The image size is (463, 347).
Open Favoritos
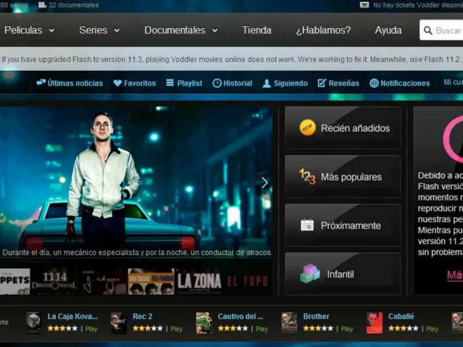(x=139, y=83)
